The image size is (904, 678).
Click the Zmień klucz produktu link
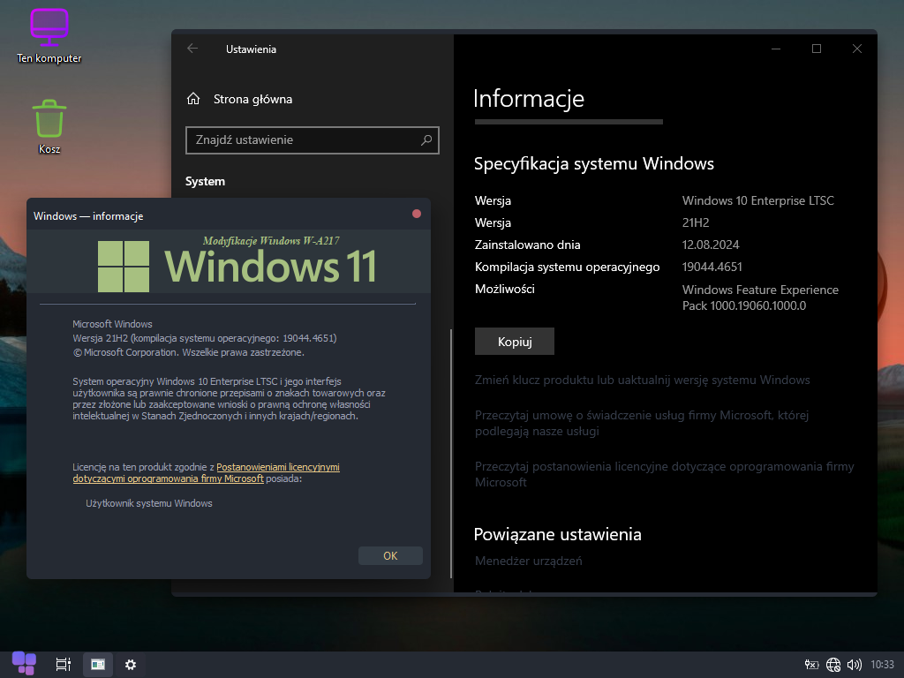pos(642,380)
